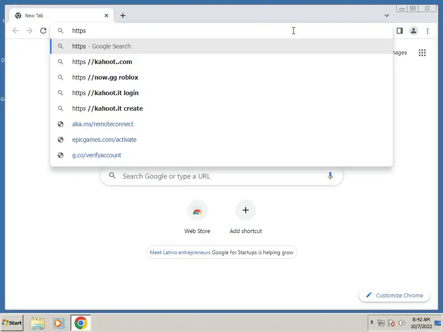The height and width of the screenshot is (332, 443).
Task: Open Windows Explorer from the taskbar
Action: pos(38,323)
